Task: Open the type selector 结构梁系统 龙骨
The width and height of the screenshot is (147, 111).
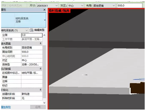Action: 23,20
